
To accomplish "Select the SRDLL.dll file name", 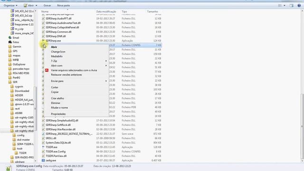I will [51, 138].
